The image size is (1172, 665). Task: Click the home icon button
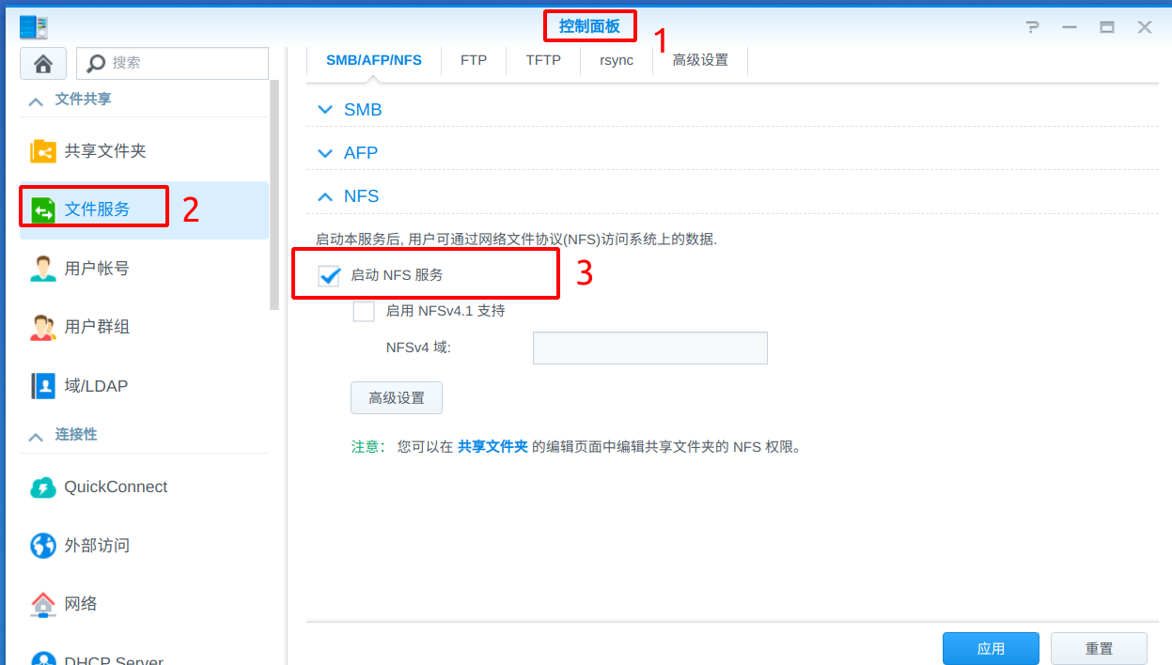(42, 63)
